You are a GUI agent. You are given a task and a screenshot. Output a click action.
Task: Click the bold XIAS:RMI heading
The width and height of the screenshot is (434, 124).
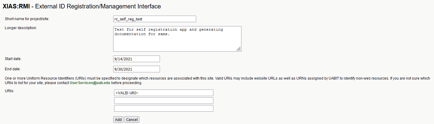click(x=16, y=6)
